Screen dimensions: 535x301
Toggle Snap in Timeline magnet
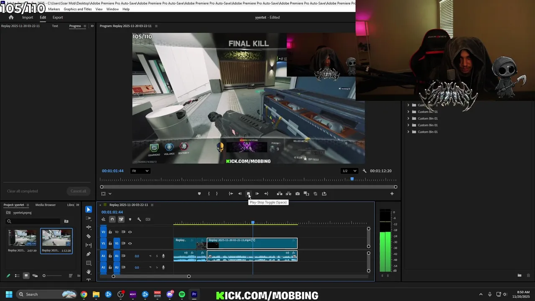(112, 219)
